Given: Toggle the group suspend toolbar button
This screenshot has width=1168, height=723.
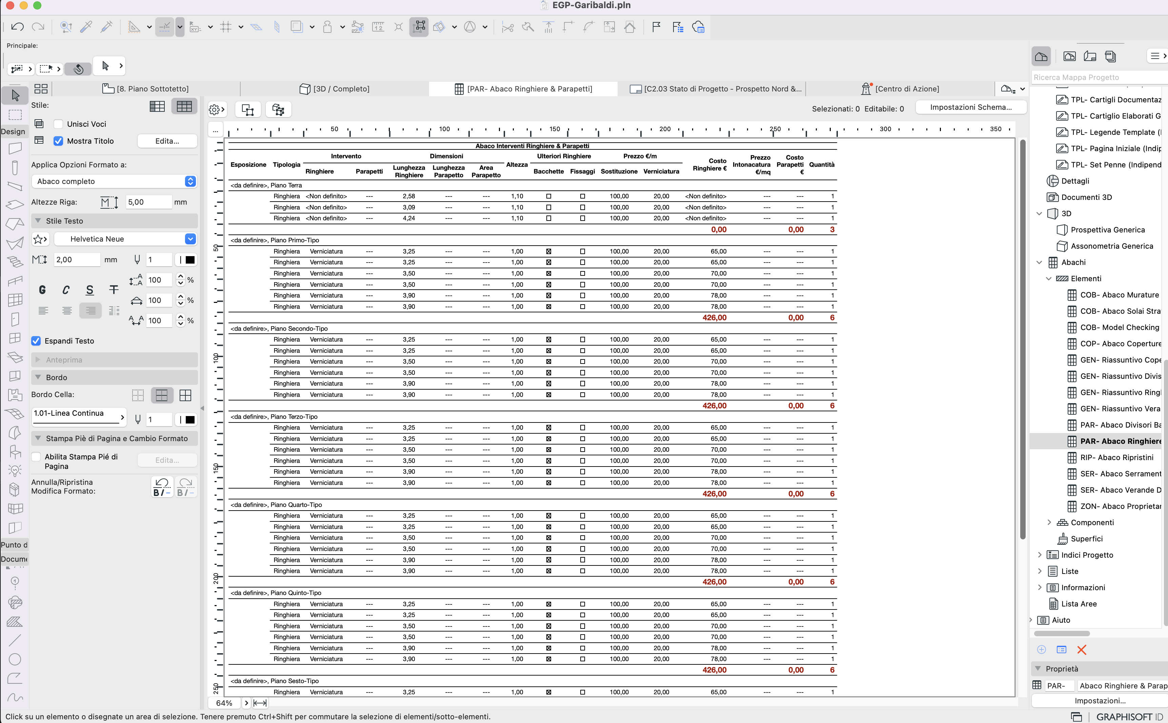Looking at the screenshot, I should (x=419, y=27).
